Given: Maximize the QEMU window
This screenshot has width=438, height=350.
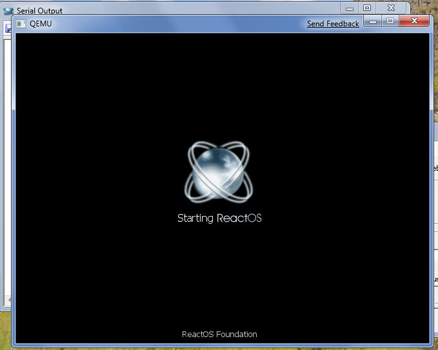Looking at the screenshot, I should click(x=390, y=21).
